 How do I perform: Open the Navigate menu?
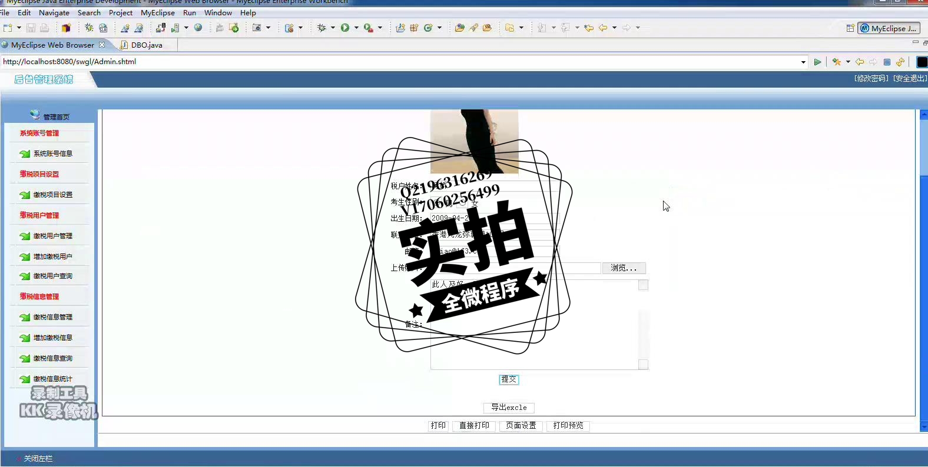[x=54, y=12]
